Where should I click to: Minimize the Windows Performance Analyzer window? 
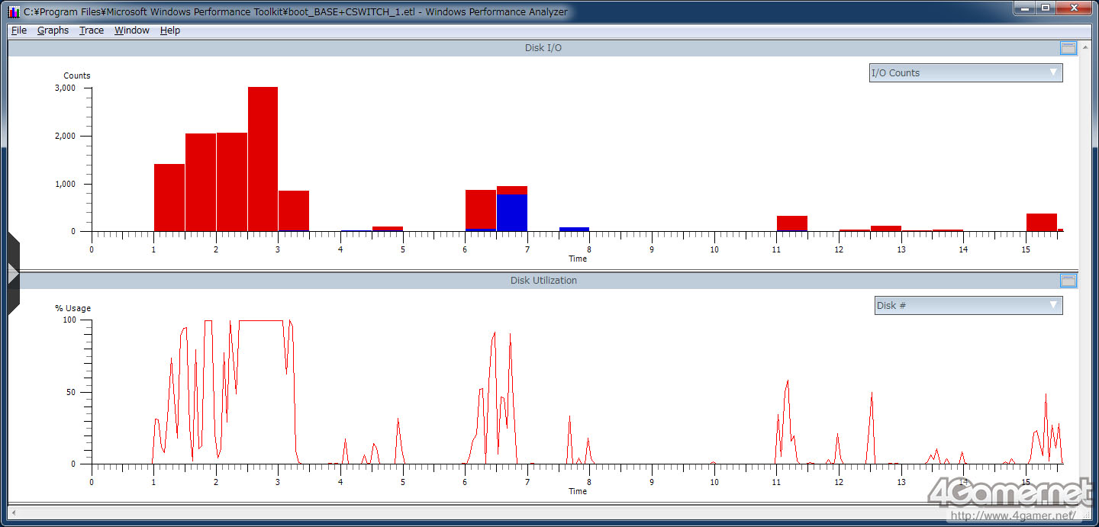click(1023, 8)
